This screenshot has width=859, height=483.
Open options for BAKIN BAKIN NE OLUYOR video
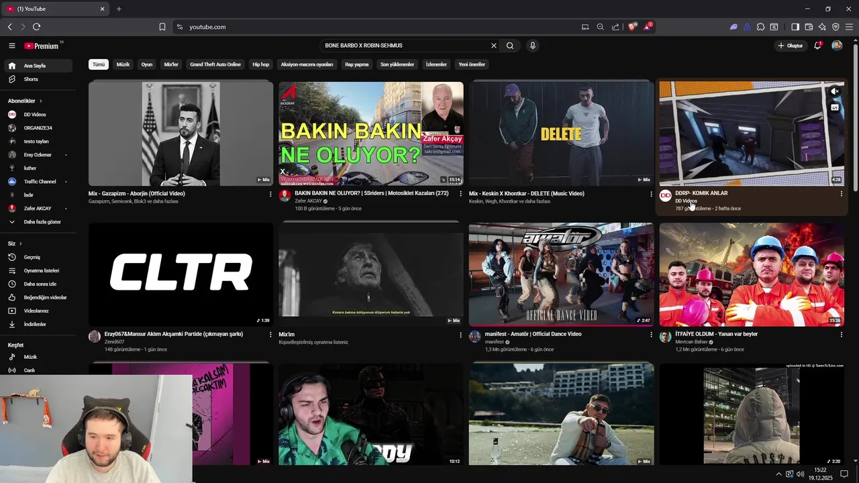(460, 194)
